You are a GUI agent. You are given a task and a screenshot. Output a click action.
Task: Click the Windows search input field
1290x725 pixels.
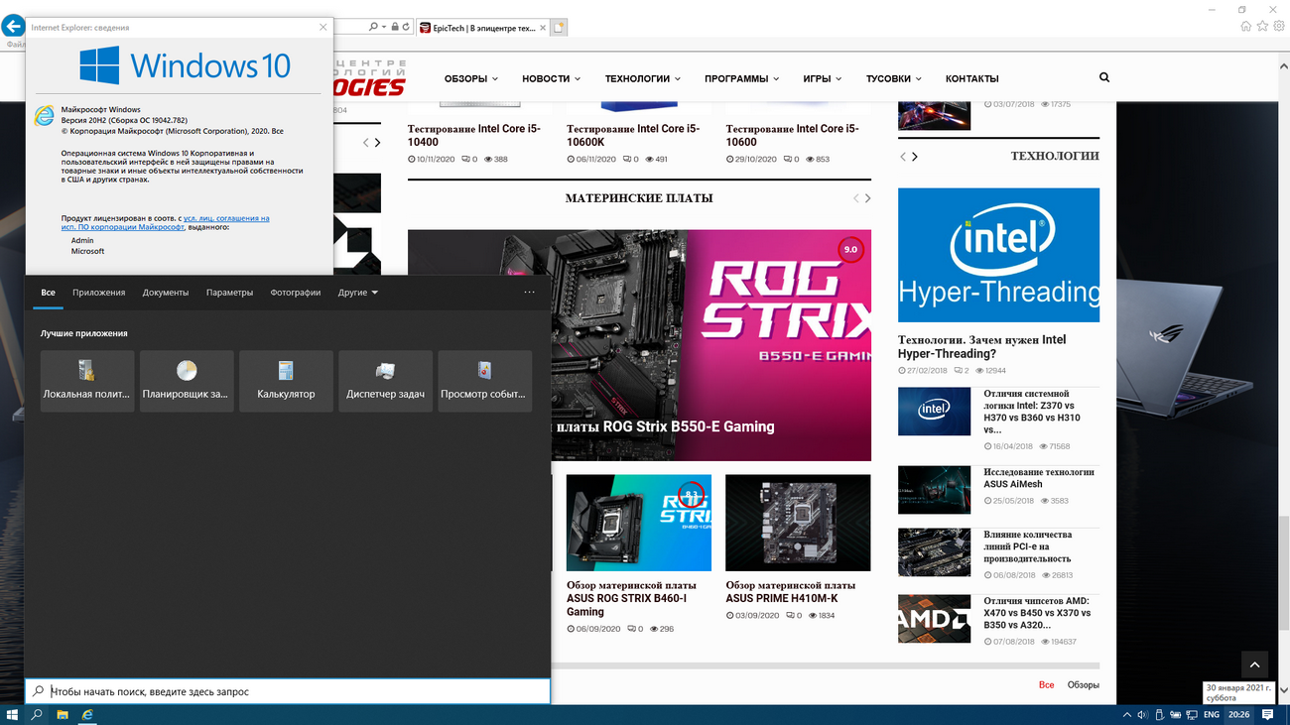288,691
